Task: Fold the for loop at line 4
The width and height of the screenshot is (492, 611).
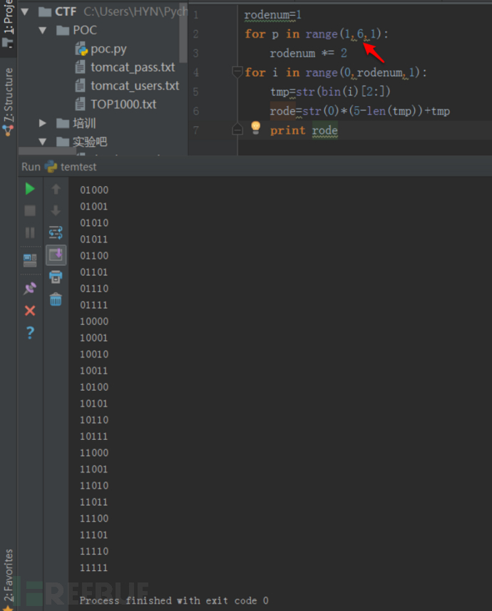Action: [x=237, y=72]
